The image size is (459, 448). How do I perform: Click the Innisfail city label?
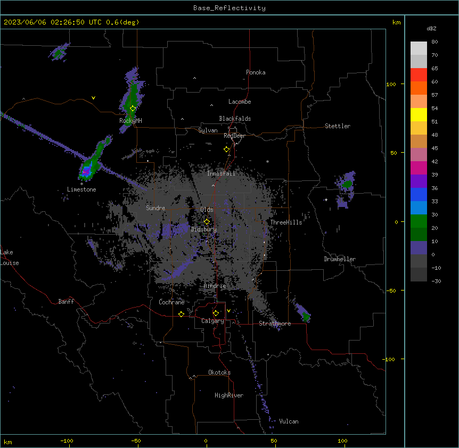click(221, 173)
